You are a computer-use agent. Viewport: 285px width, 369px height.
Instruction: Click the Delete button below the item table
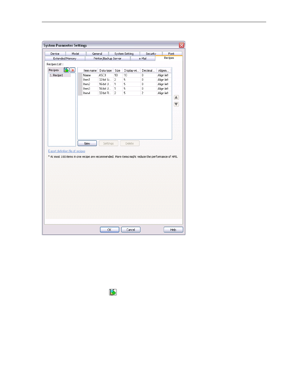pyautogui.click(x=130, y=143)
